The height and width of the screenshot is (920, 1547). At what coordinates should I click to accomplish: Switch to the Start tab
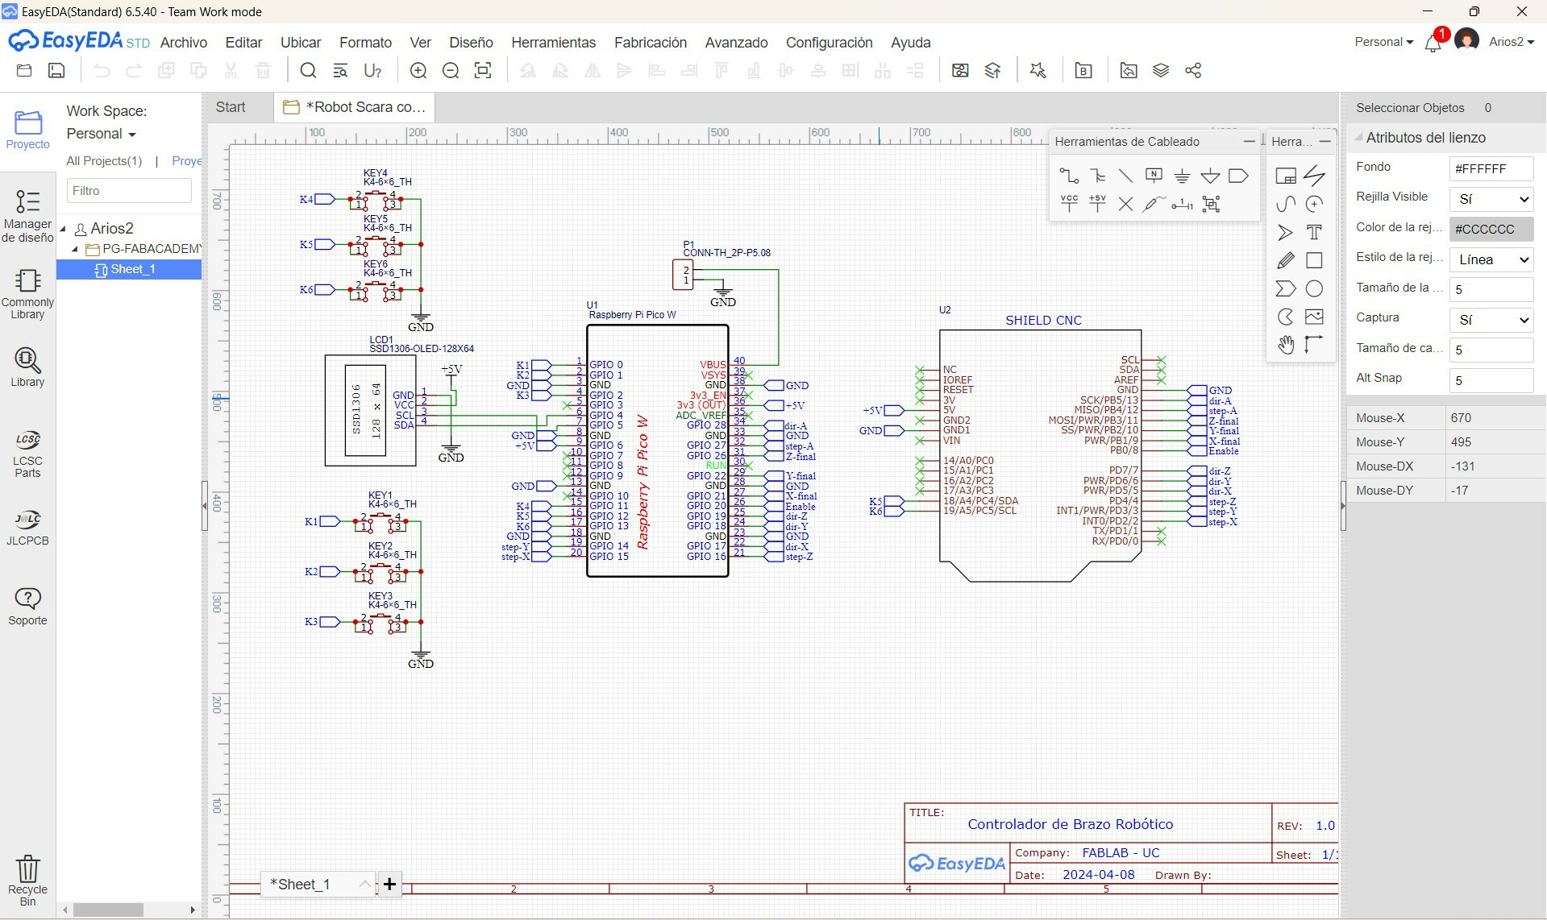(231, 107)
